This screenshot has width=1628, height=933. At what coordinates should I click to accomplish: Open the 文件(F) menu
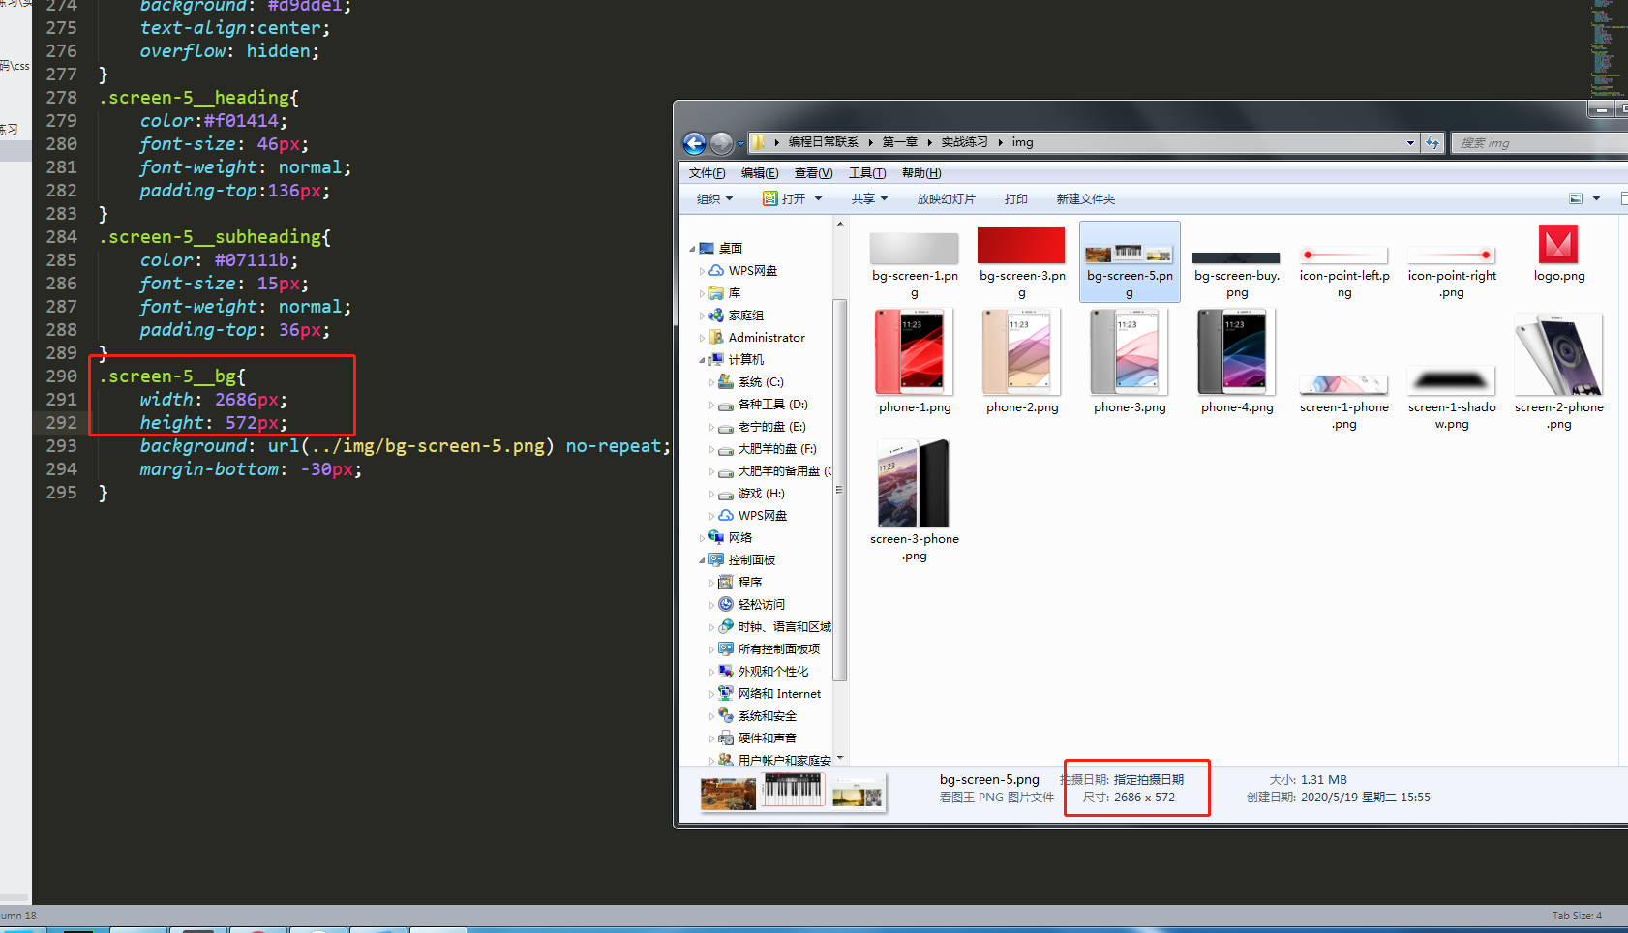pyautogui.click(x=707, y=173)
